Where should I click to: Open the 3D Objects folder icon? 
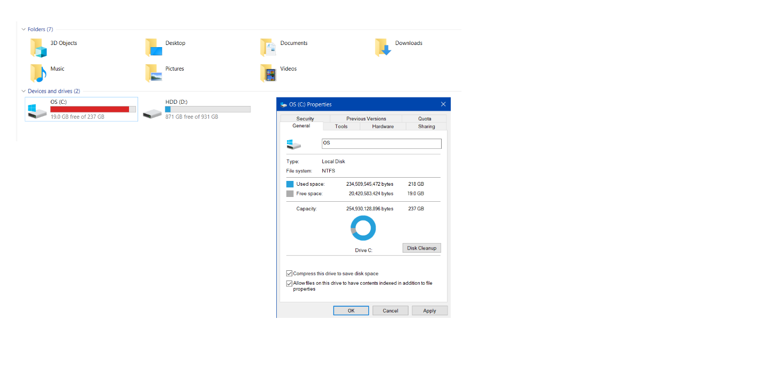coord(39,48)
